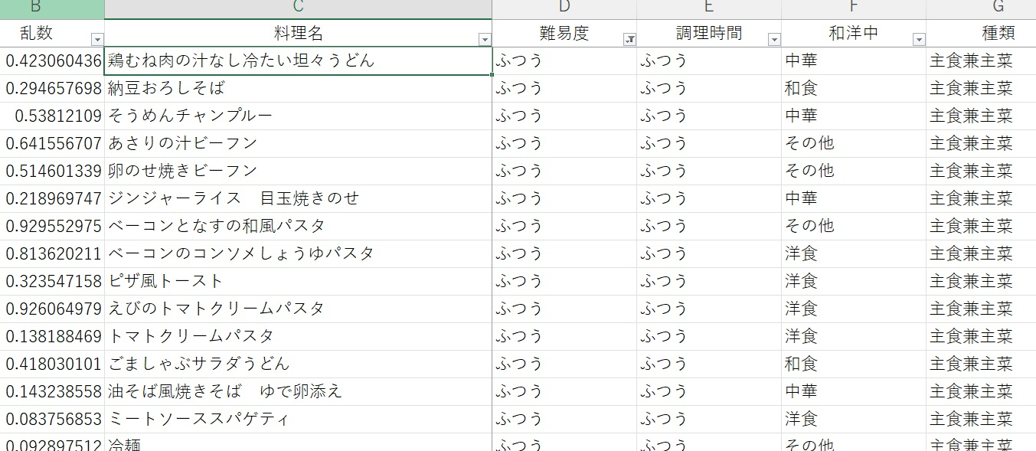
Task: Select random number 0.813620211
Action: [52, 254]
